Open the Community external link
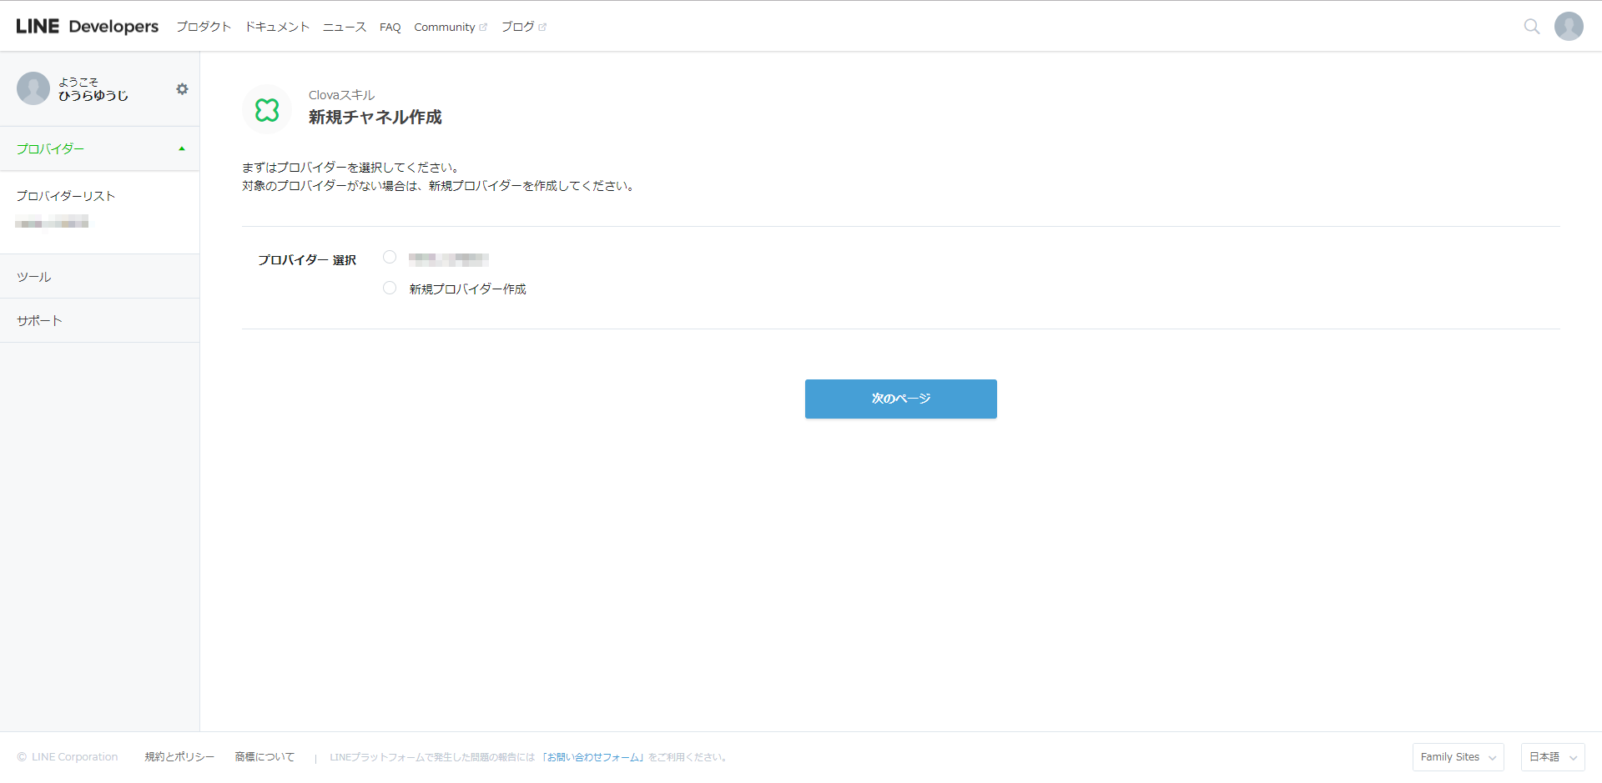 451,27
